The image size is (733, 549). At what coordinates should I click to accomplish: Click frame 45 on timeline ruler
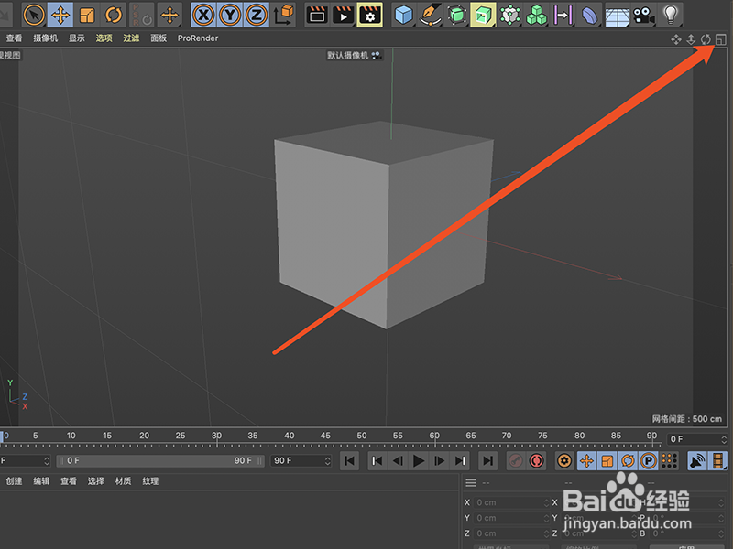point(325,436)
